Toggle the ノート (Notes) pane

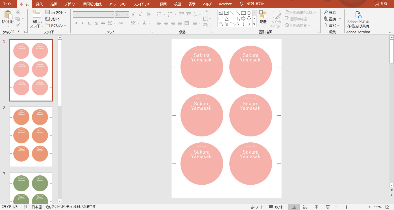coord(257,207)
